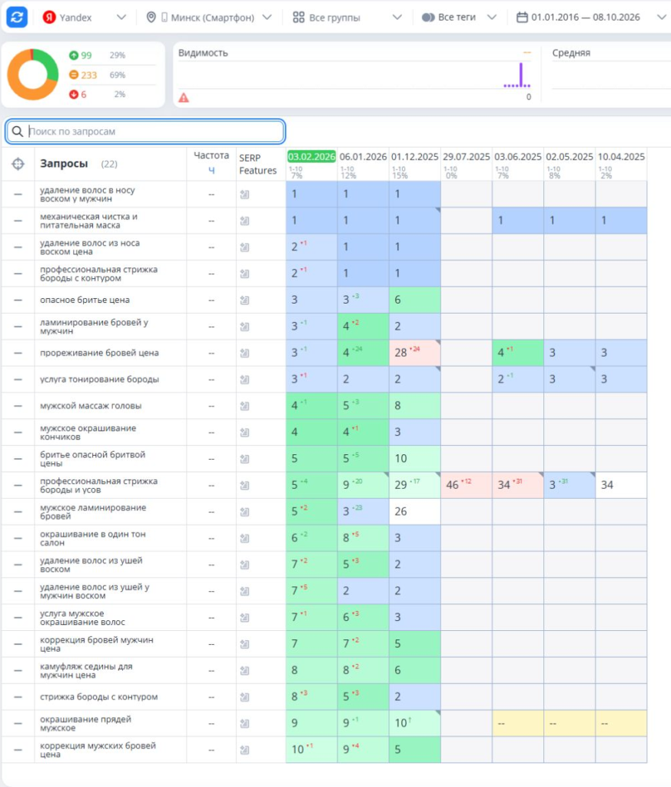The height and width of the screenshot is (787, 671).
Task: Click the red down-arrow icon next to 6
Action: click(x=74, y=95)
